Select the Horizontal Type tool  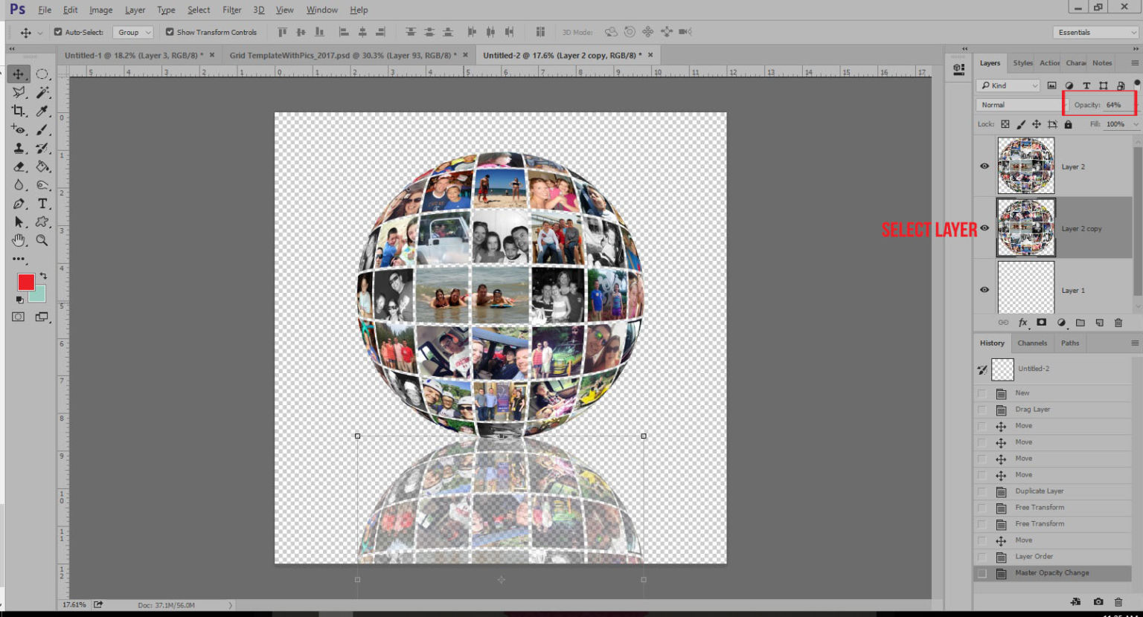(x=42, y=204)
